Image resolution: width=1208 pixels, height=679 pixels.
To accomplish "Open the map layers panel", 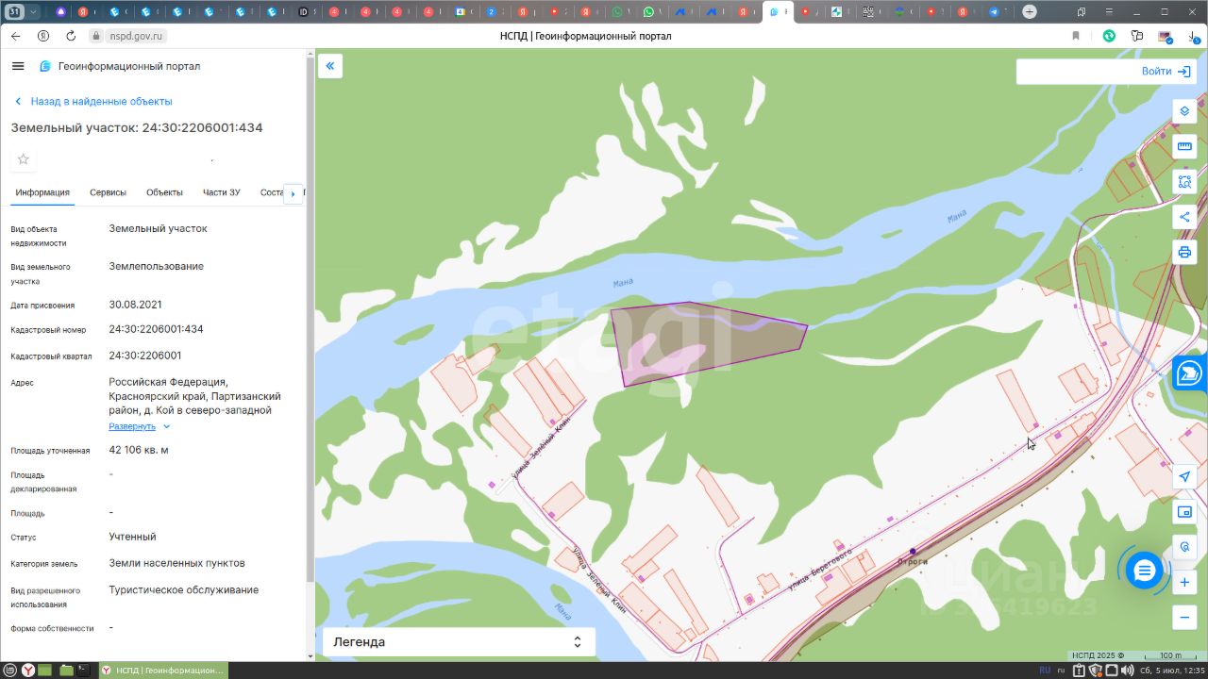I will 1184,111.
